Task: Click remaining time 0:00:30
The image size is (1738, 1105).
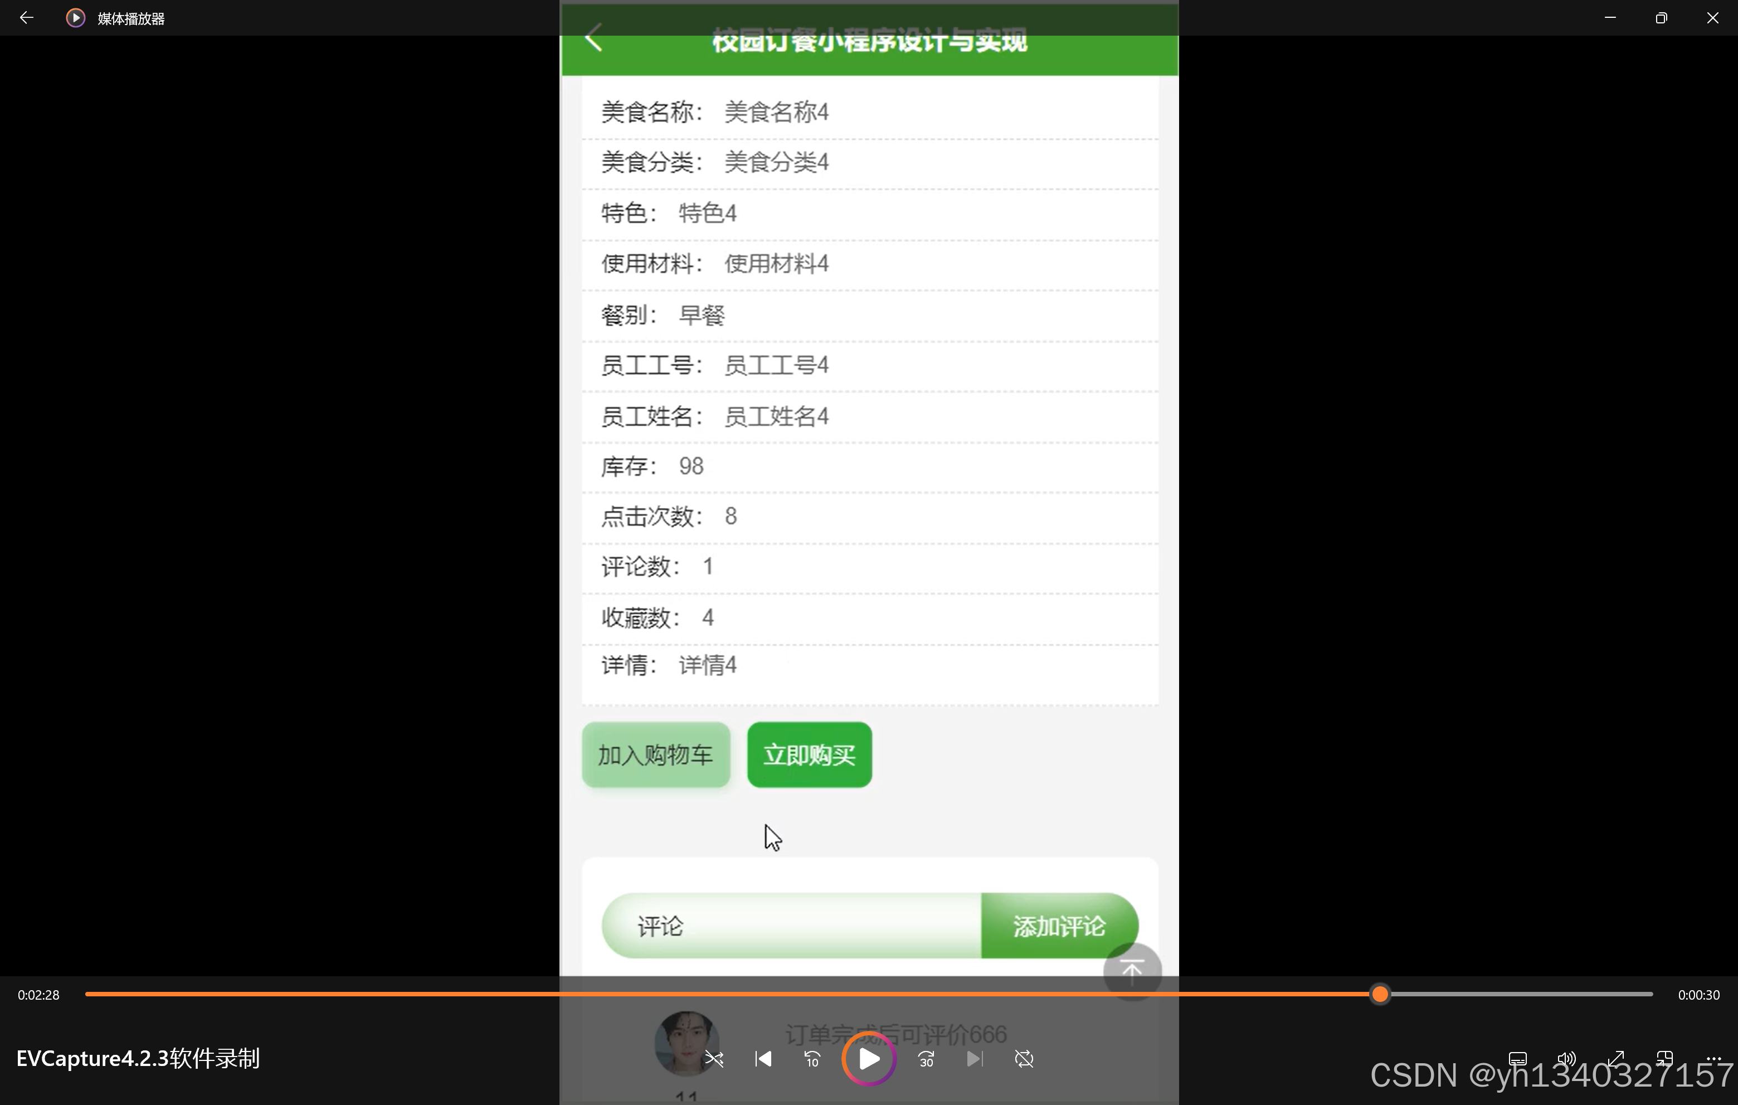Action: pos(1698,995)
